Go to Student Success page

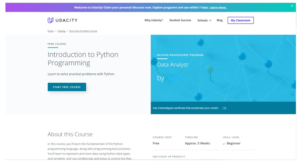point(180,20)
